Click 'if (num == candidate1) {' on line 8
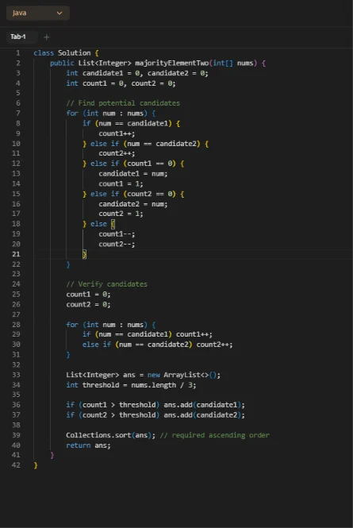The image size is (353, 528). tap(131, 123)
